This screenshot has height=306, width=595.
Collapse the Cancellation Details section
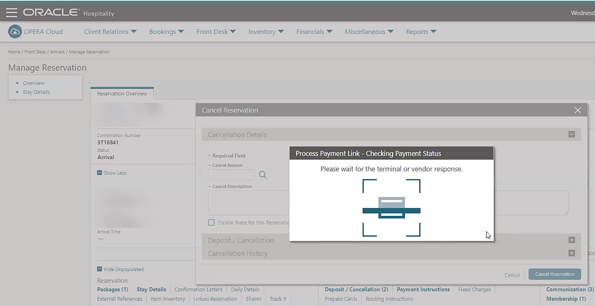coord(571,134)
